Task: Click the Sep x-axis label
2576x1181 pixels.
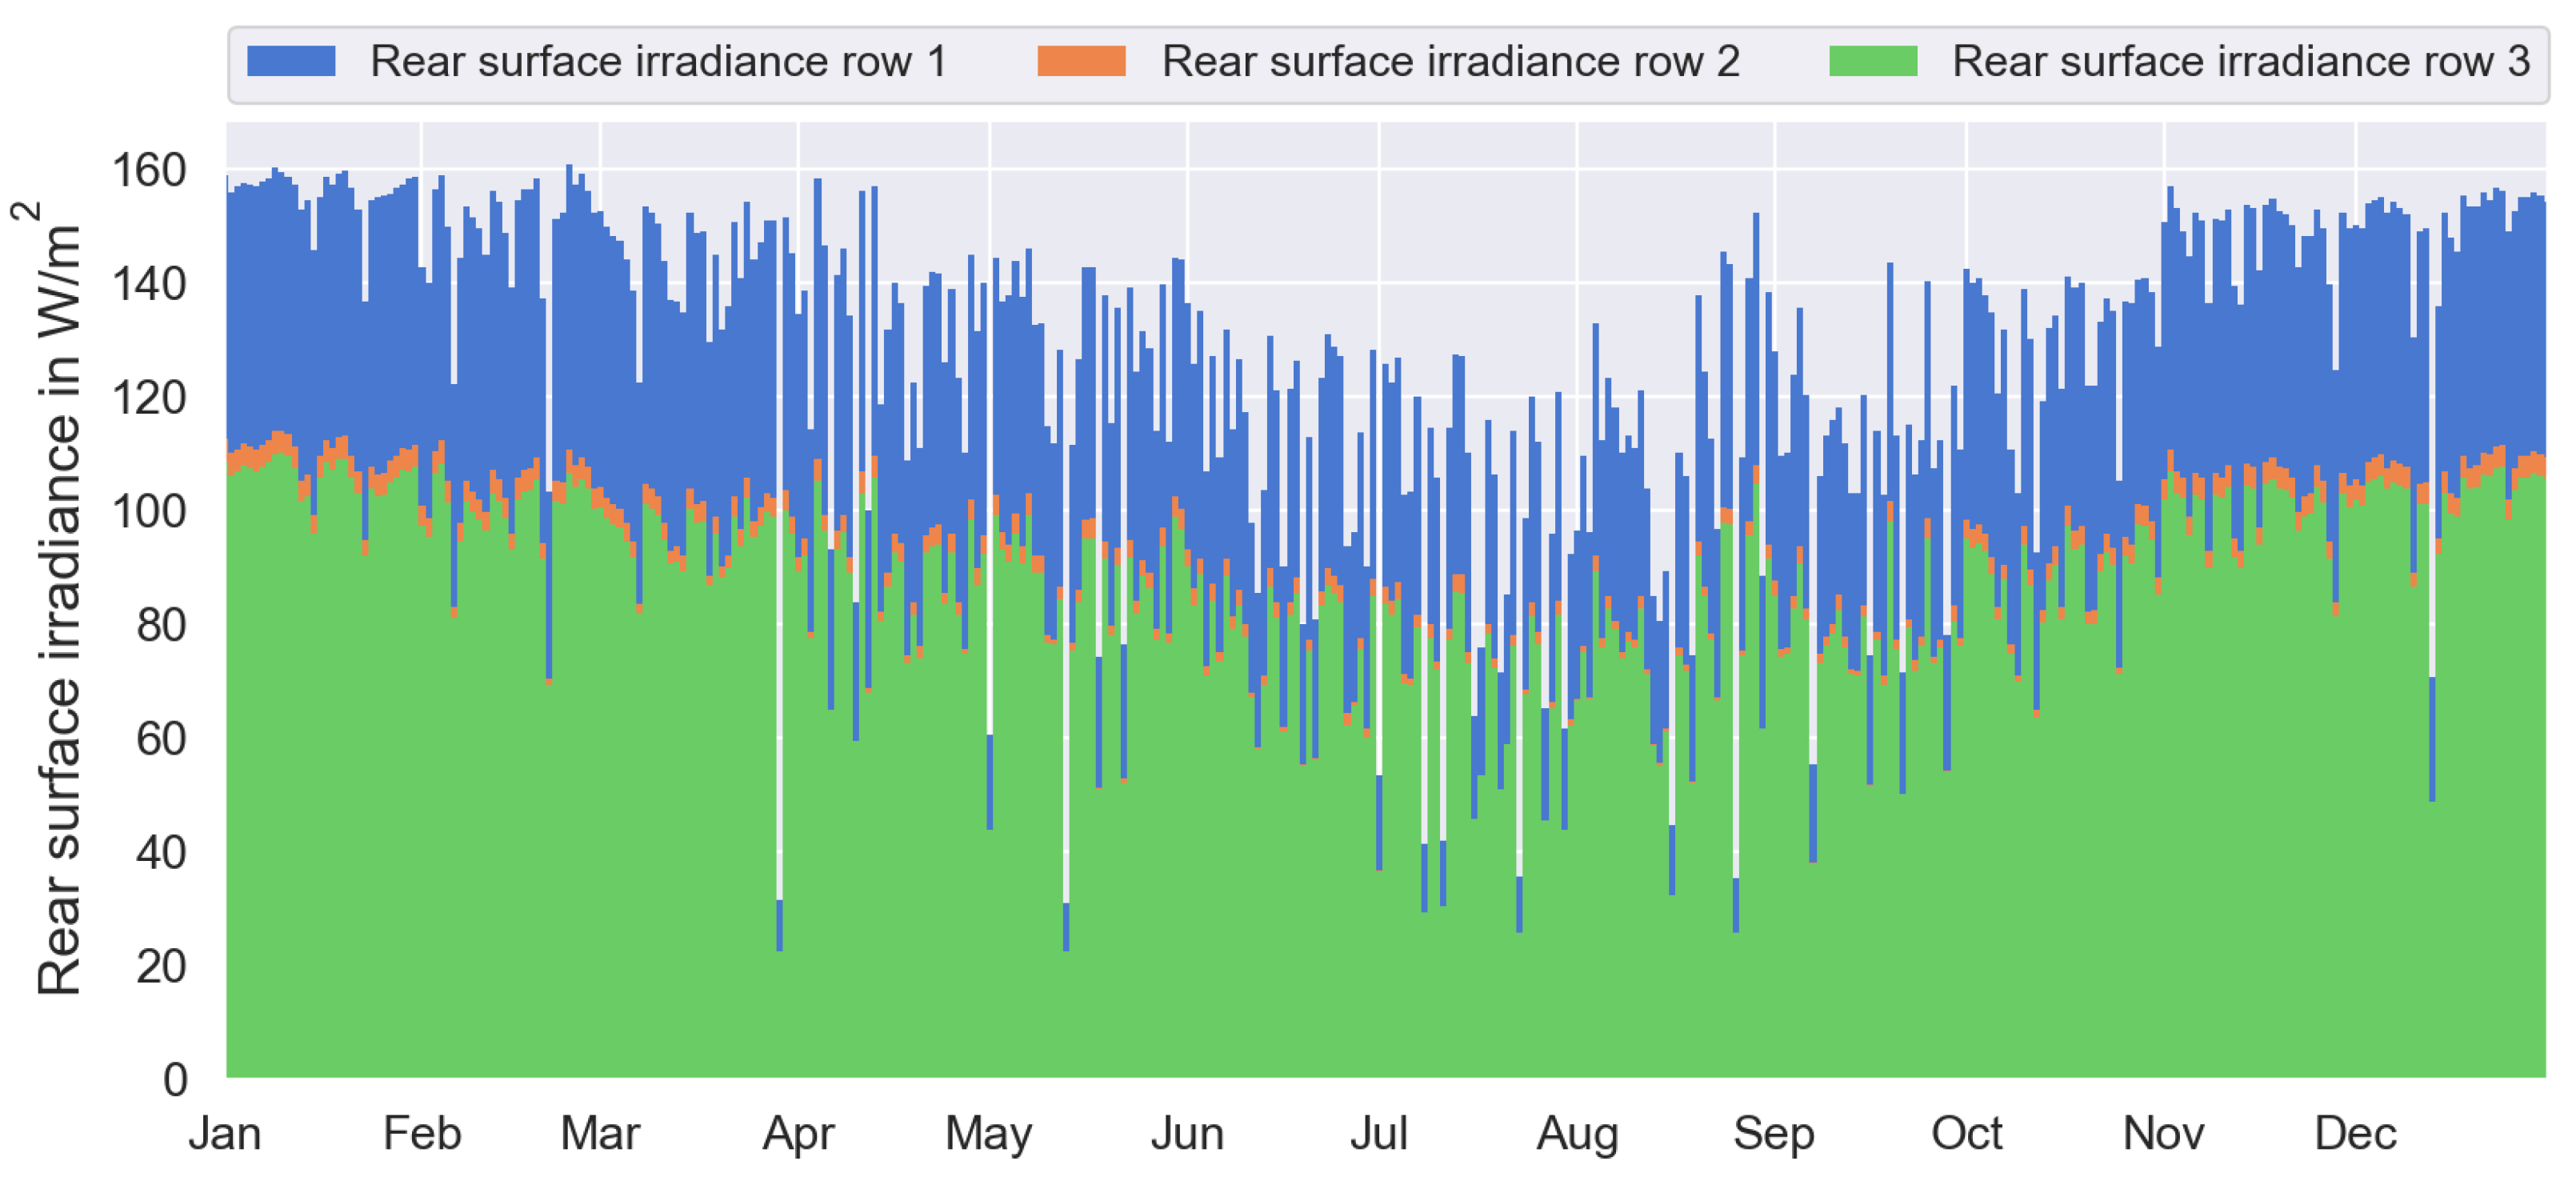Action: point(1774,1133)
